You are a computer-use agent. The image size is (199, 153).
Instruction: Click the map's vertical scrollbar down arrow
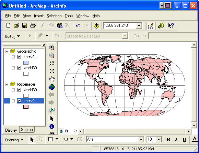(194, 125)
